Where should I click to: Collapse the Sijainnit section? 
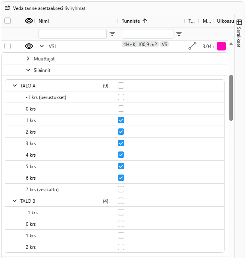[x=28, y=70]
